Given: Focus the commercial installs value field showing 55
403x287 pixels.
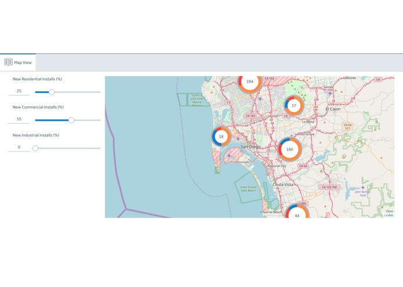Looking at the screenshot, I should pyautogui.click(x=19, y=119).
